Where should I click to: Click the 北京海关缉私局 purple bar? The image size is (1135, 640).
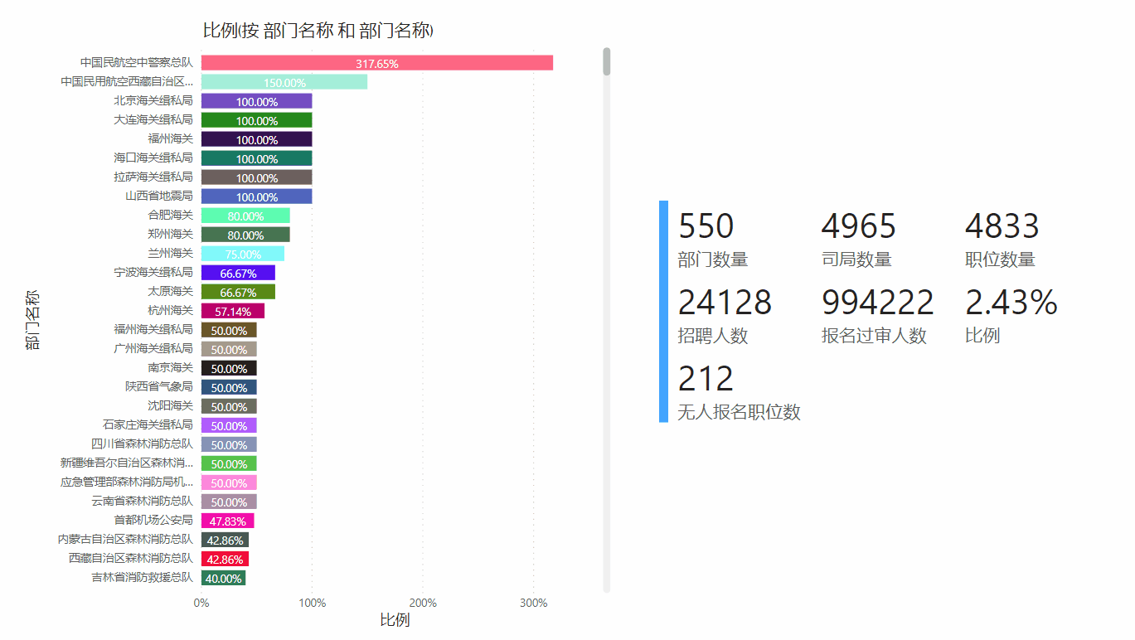[x=256, y=101]
